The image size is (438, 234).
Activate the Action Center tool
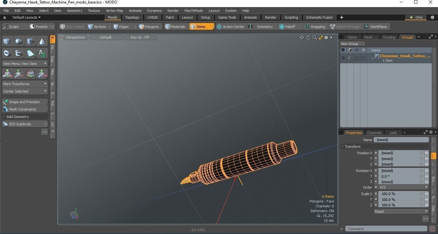pyautogui.click(x=231, y=27)
